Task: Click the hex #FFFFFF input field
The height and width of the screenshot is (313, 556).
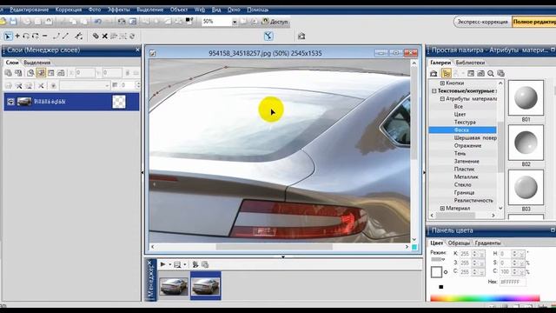Action: click(513, 282)
